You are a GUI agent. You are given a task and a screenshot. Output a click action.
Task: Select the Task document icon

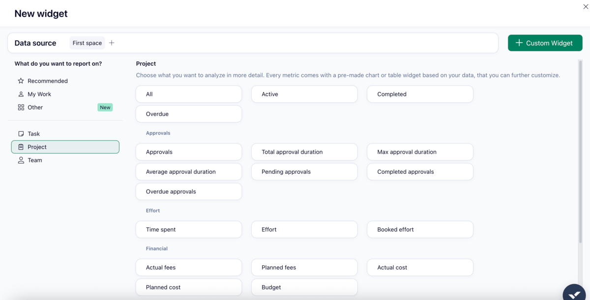coord(21,134)
